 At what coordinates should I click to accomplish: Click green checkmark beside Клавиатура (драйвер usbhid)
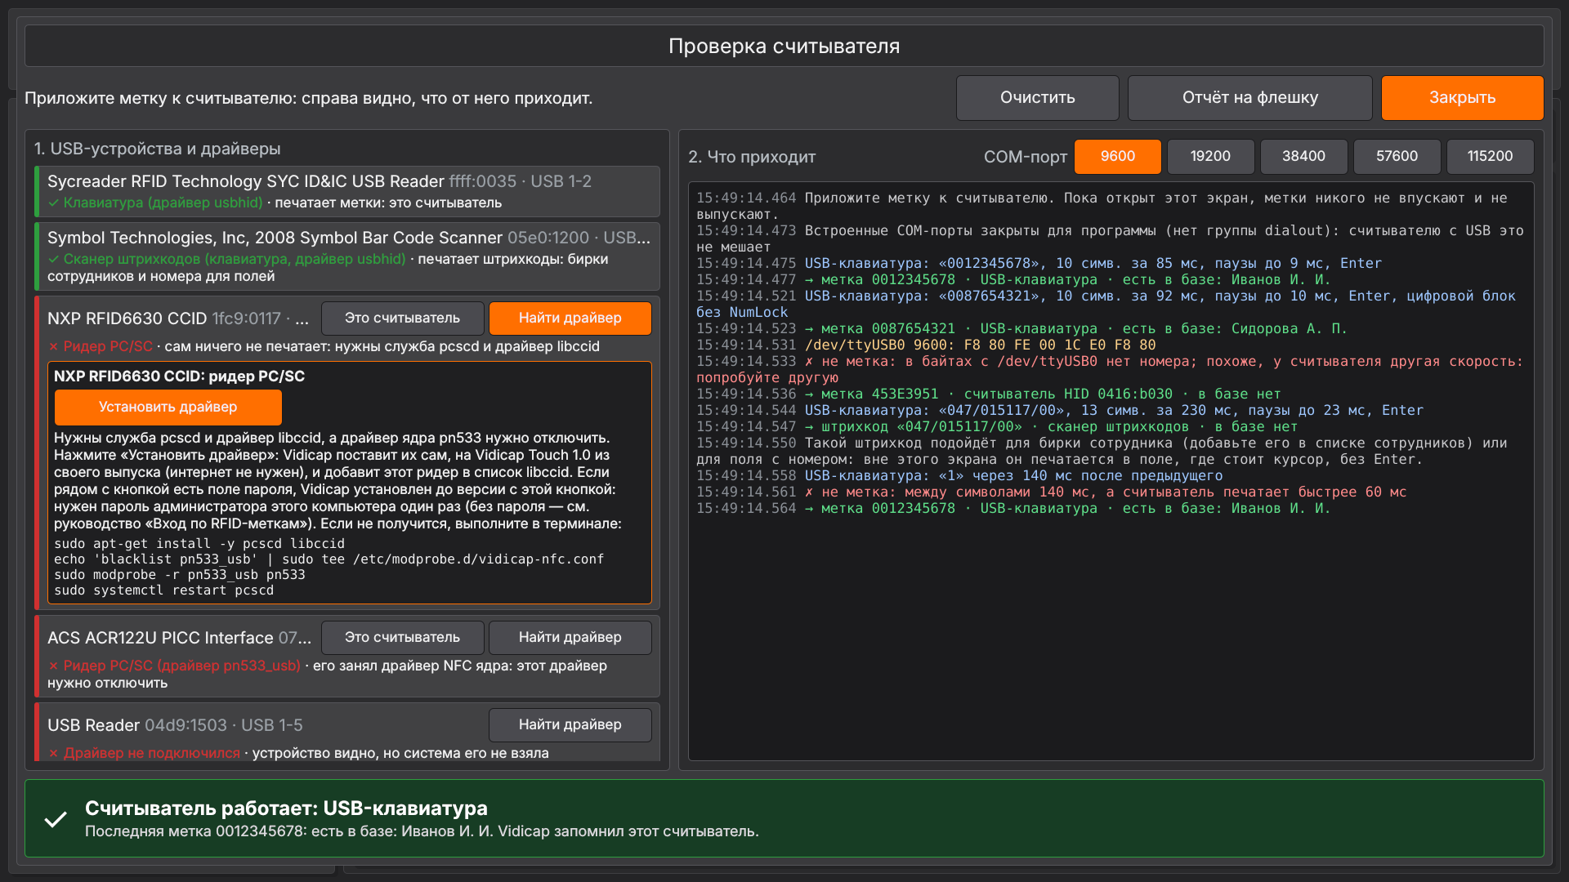point(53,203)
